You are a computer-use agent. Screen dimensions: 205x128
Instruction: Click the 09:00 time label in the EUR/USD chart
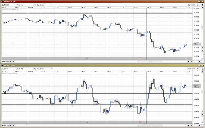[149, 8]
